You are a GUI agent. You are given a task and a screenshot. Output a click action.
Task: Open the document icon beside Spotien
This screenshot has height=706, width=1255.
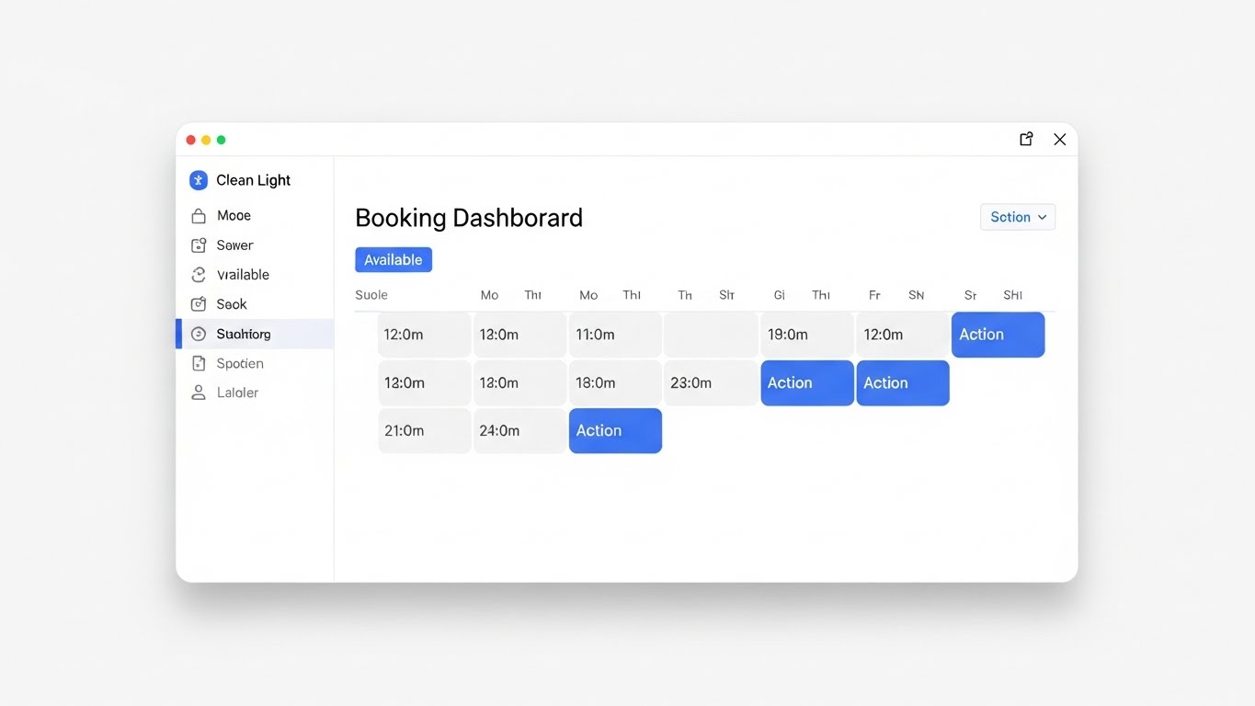pos(198,363)
